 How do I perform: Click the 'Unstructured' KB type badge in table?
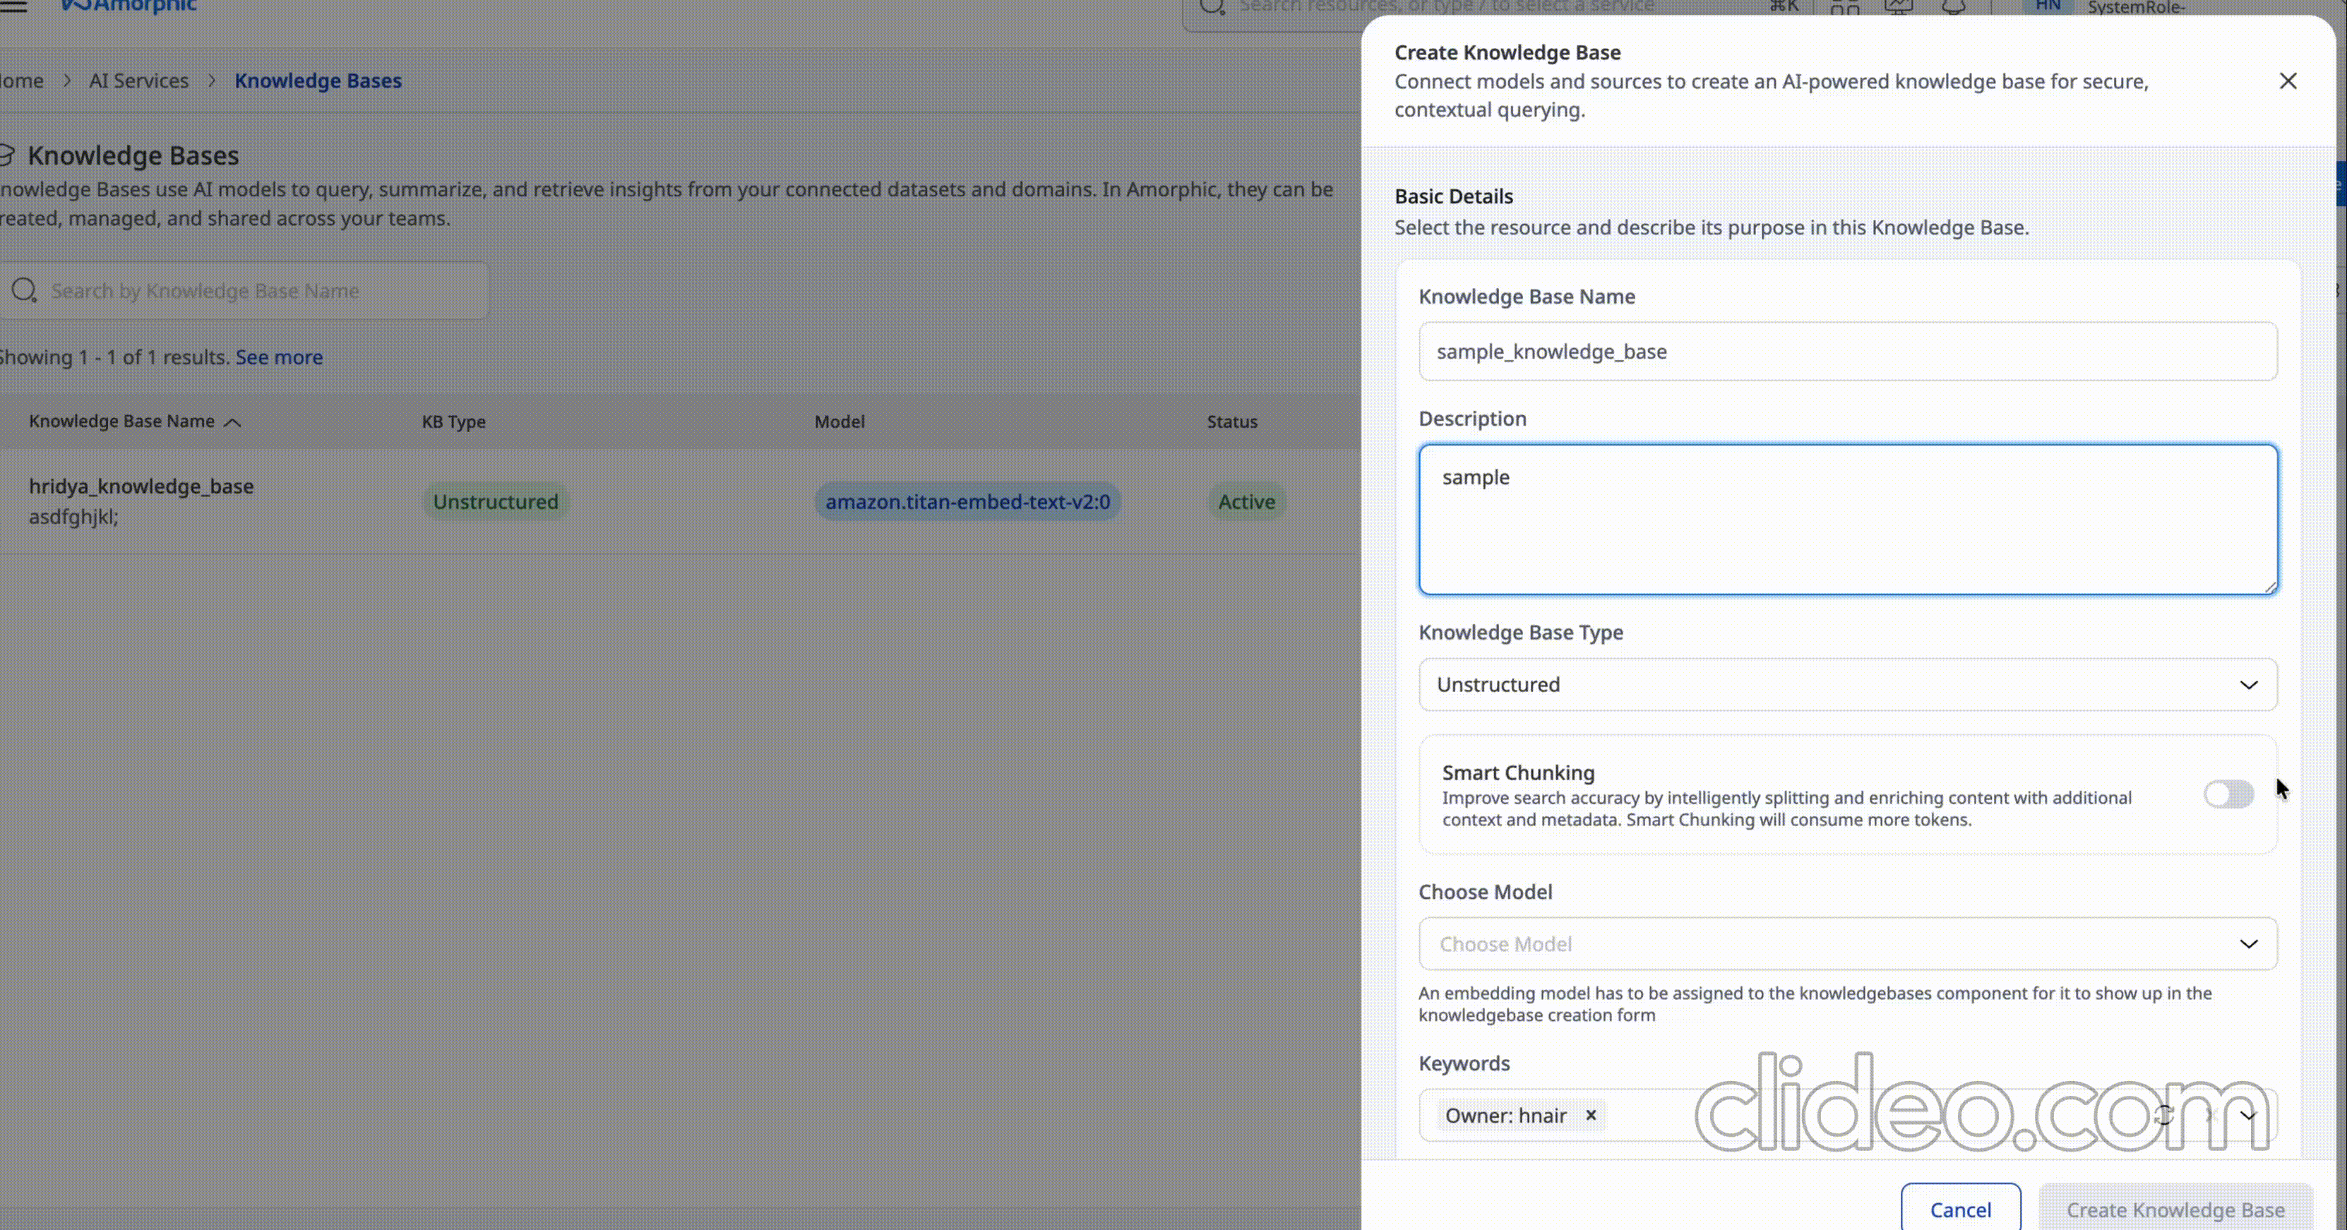click(496, 502)
